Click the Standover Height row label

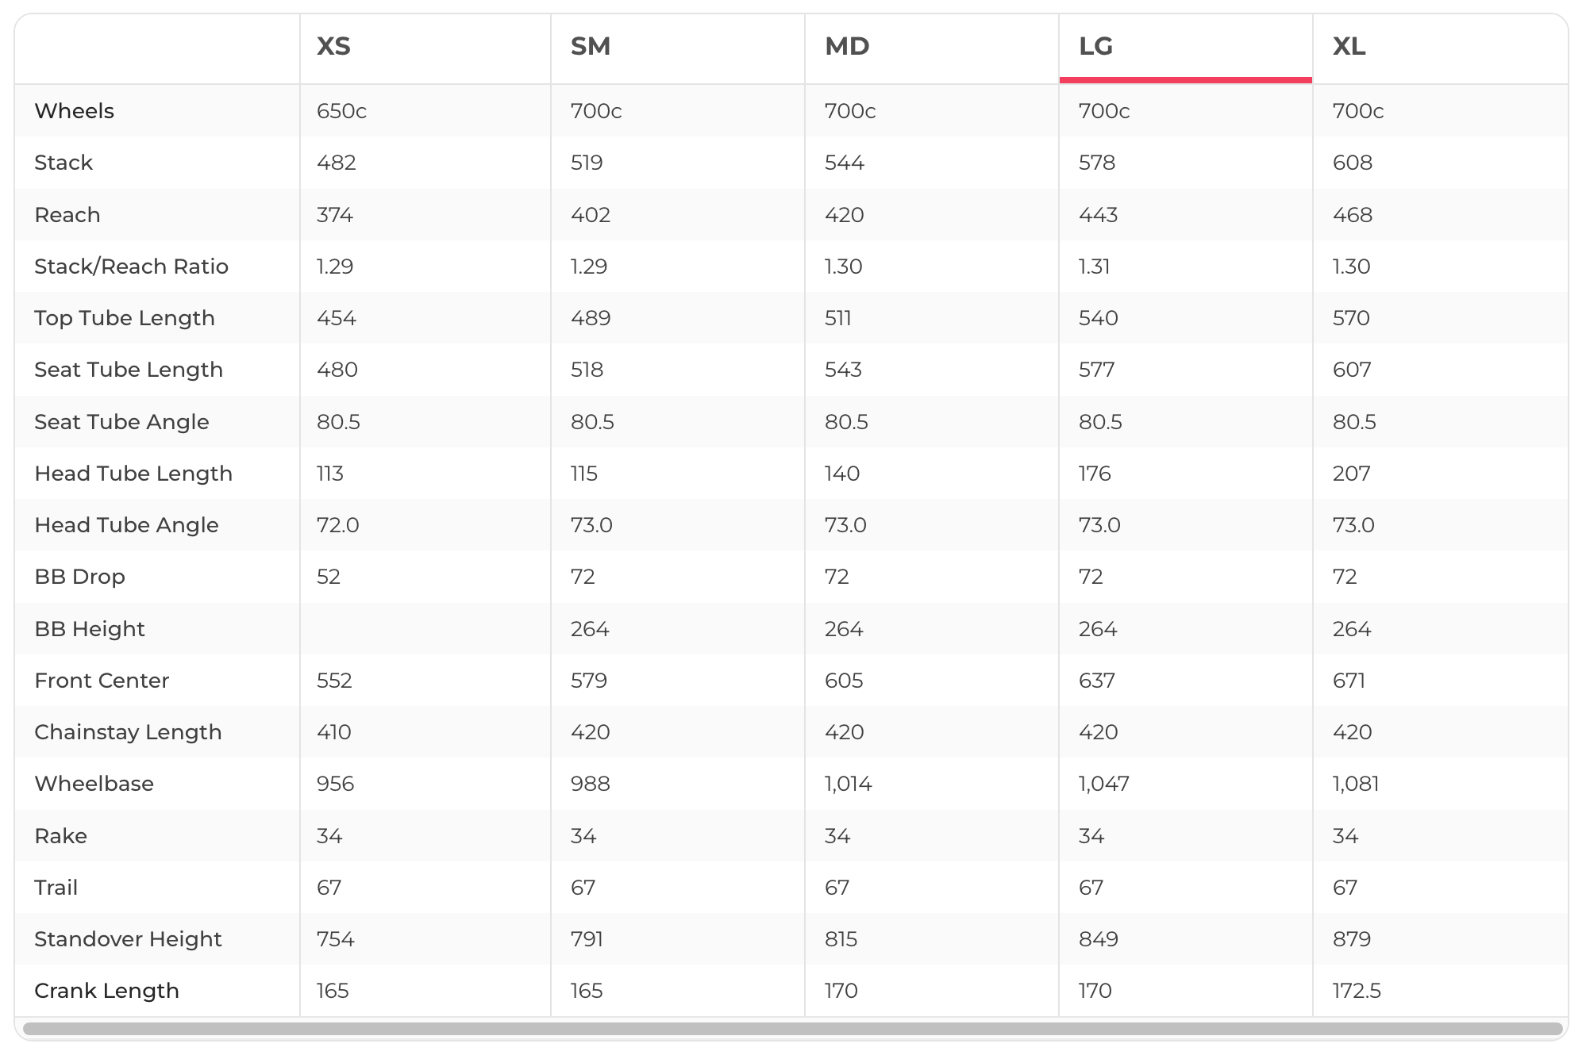[x=128, y=939]
